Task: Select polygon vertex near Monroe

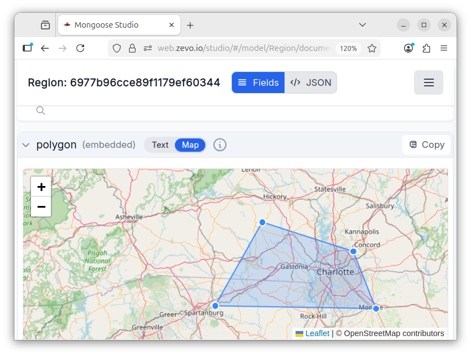Action: (x=376, y=308)
